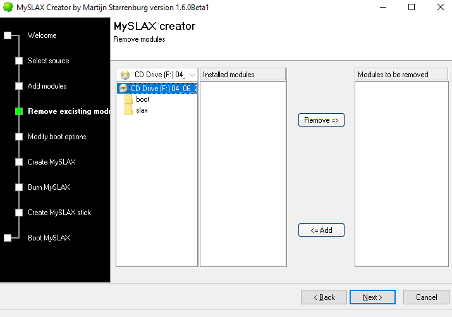This screenshot has width=452, height=317.
Task: Click the MySLAX creator heading
Action: pyautogui.click(x=154, y=26)
